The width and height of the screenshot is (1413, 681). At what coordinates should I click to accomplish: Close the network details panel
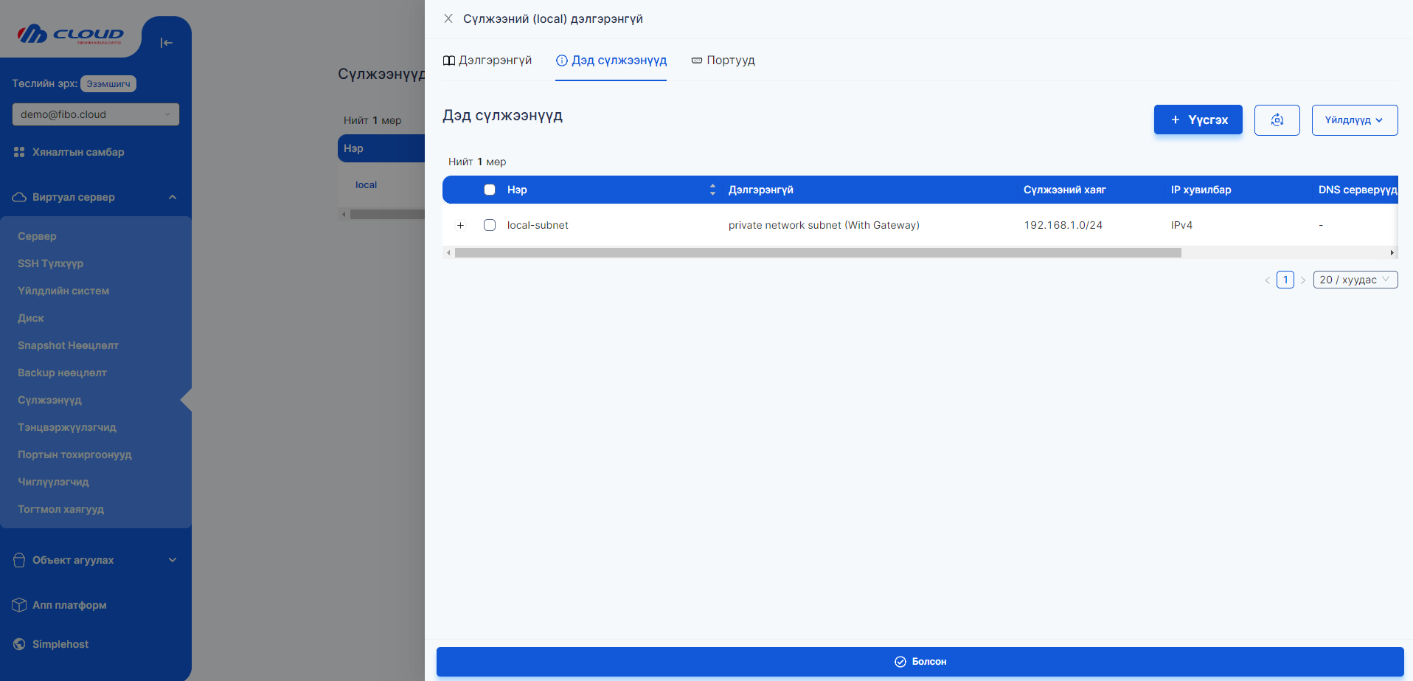[x=448, y=18]
